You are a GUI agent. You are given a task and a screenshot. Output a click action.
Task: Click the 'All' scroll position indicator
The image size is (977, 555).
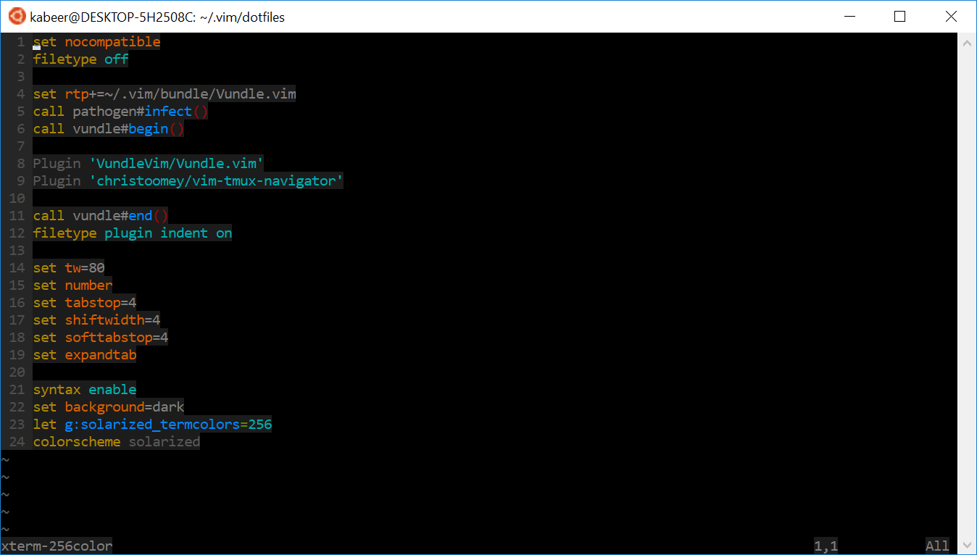click(937, 546)
